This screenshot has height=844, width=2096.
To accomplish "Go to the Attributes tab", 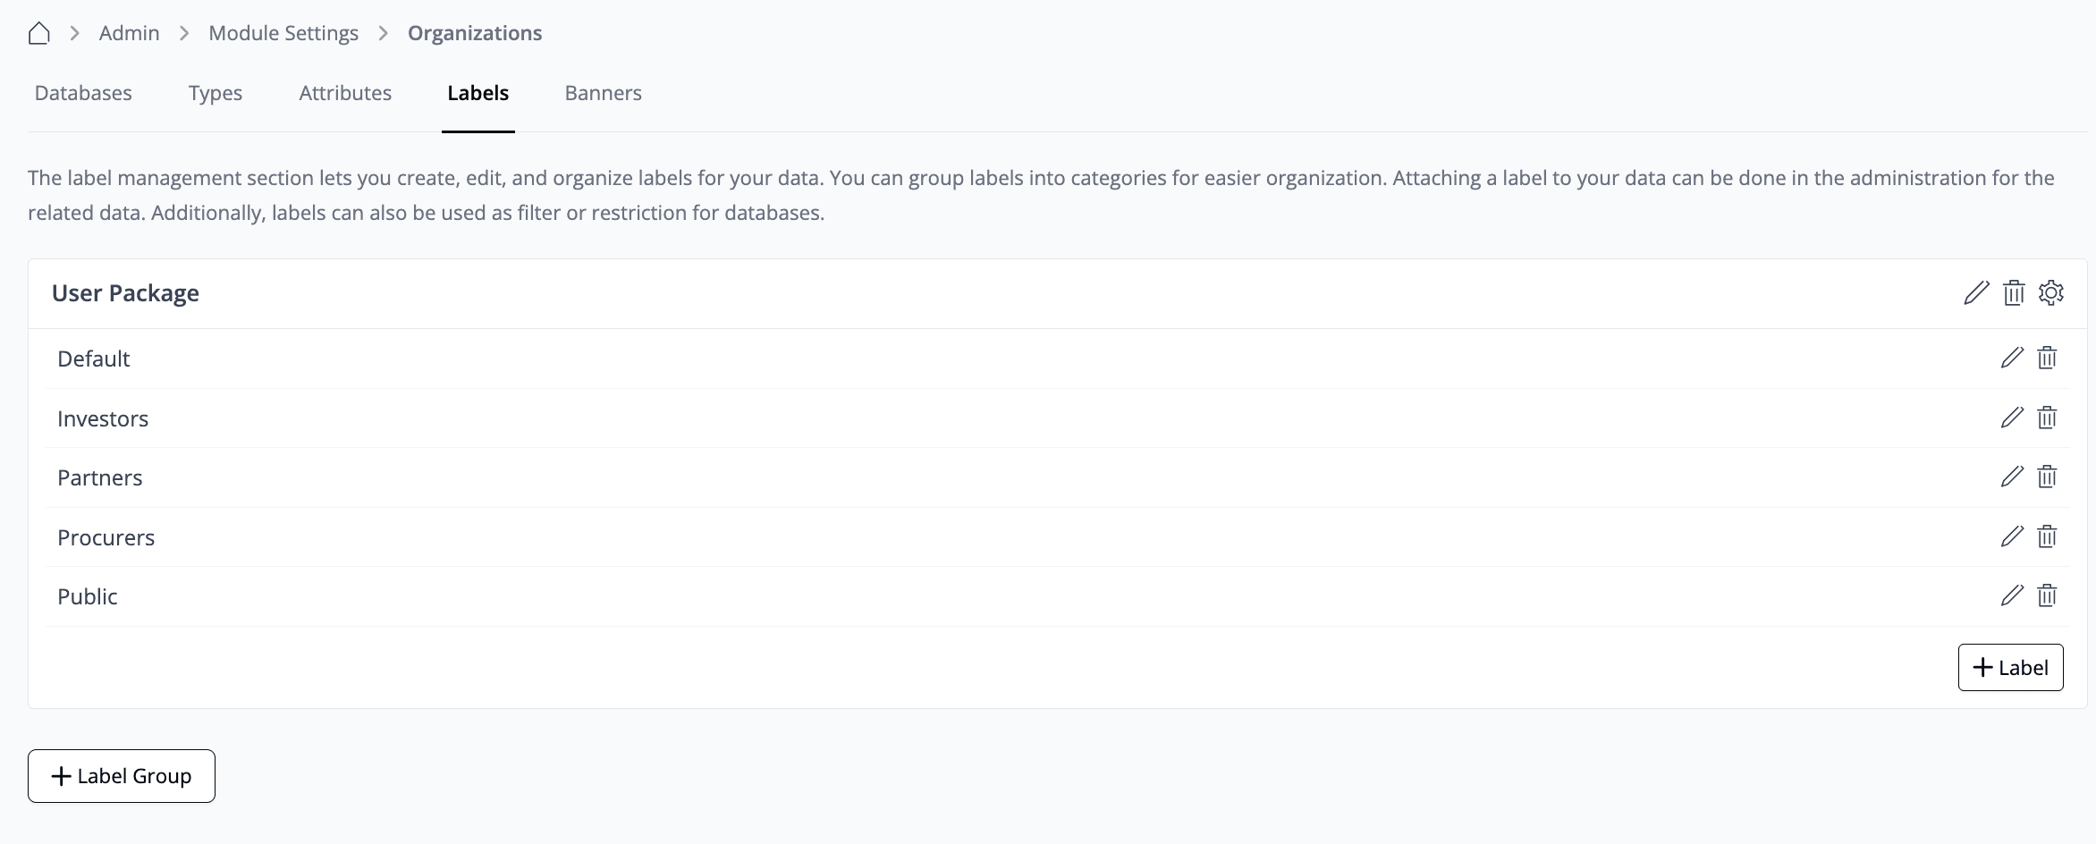I will [x=345, y=93].
